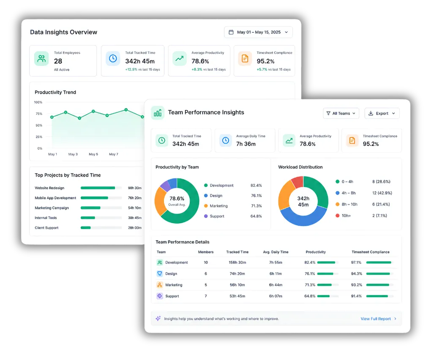Click the Average Productivity trend arrow icon in the overview
Viewport: 434px width, 355px height.
point(179,58)
